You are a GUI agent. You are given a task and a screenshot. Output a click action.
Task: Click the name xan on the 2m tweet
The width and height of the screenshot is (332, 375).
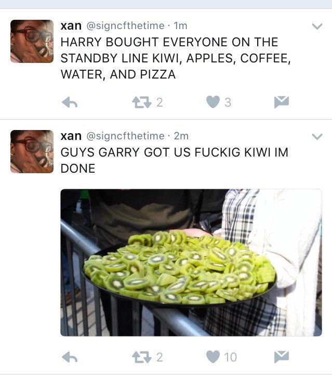[x=71, y=136]
